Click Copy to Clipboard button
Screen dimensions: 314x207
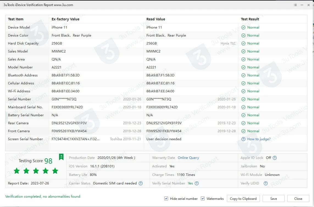pyautogui.click(x=243, y=198)
